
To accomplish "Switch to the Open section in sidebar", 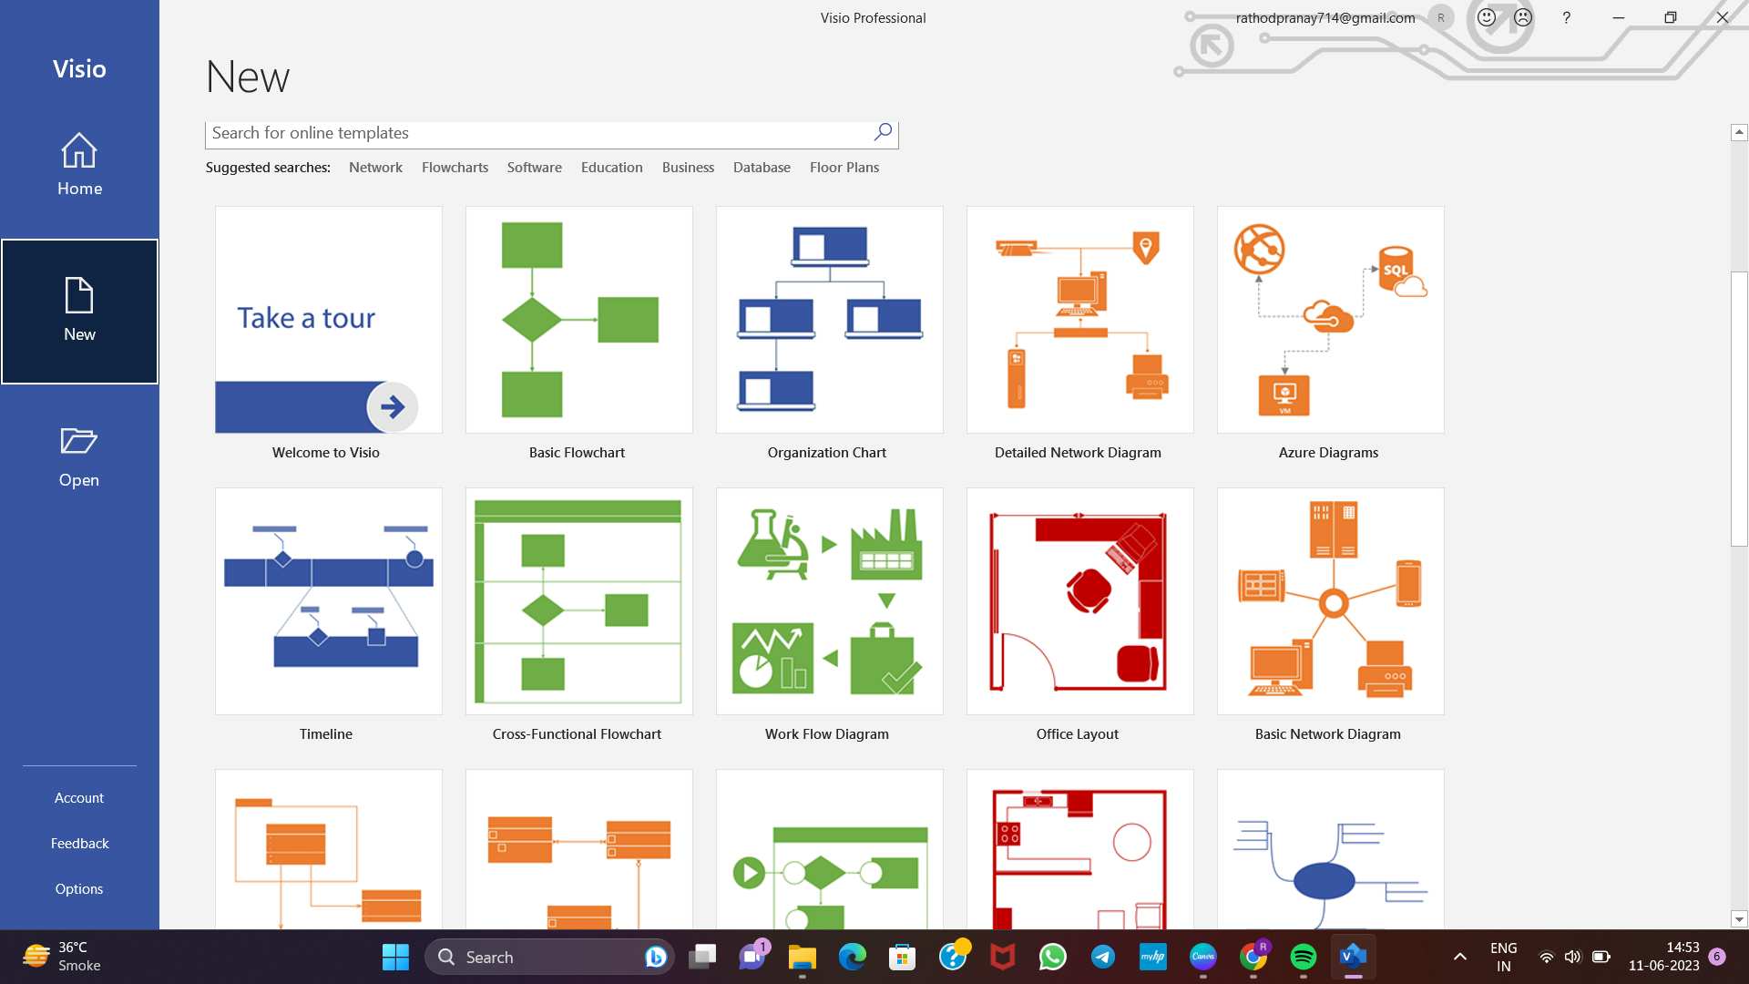I will coord(79,455).
